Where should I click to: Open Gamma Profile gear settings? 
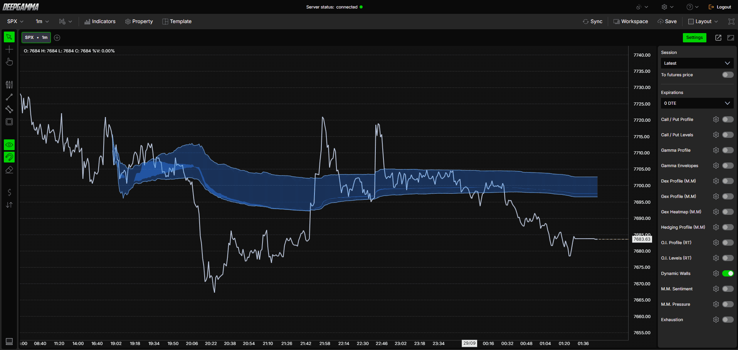tap(716, 150)
